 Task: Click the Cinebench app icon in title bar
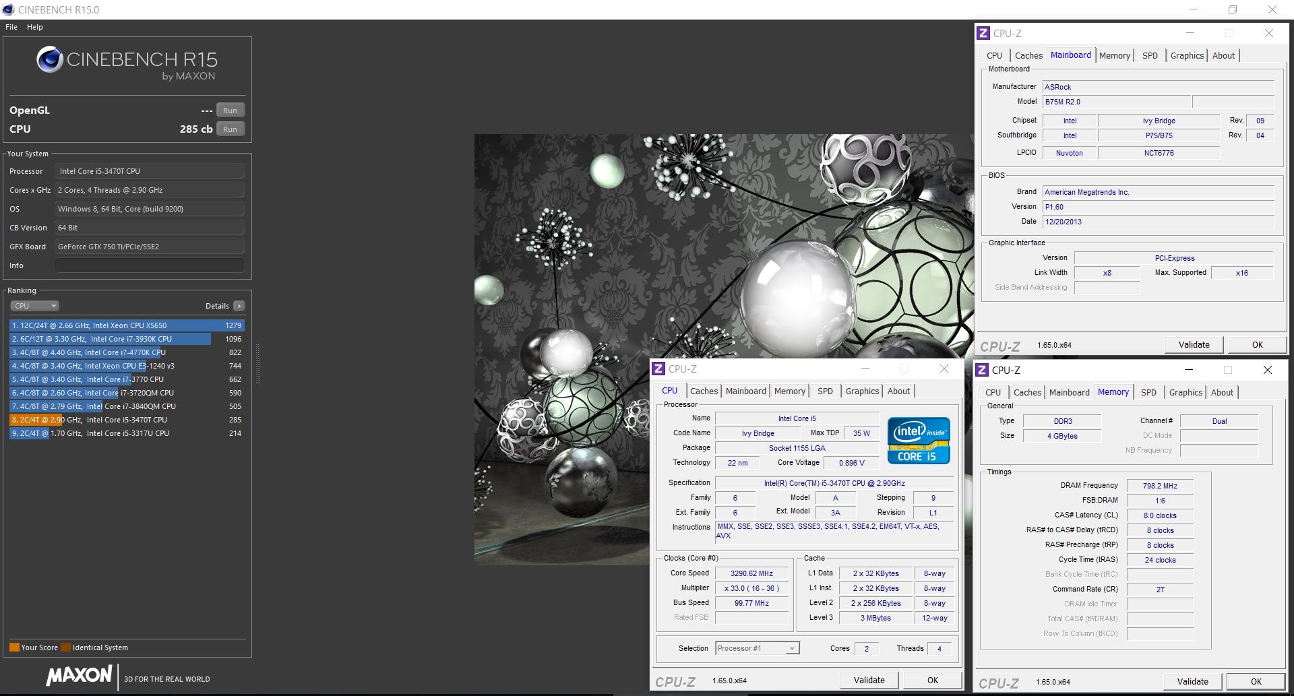pyautogui.click(x=8, y=9)
